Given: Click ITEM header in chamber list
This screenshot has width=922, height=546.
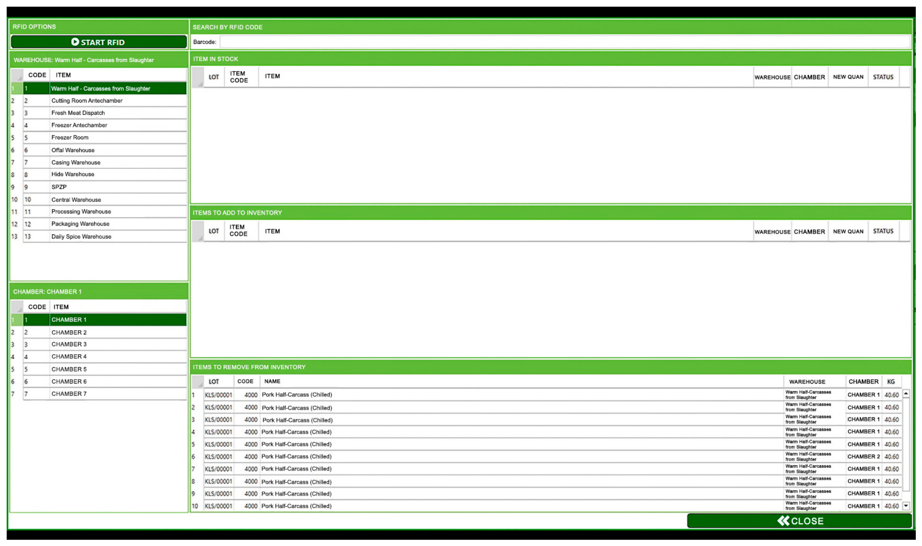Looking at the screenshot, I should click(118, 307).
